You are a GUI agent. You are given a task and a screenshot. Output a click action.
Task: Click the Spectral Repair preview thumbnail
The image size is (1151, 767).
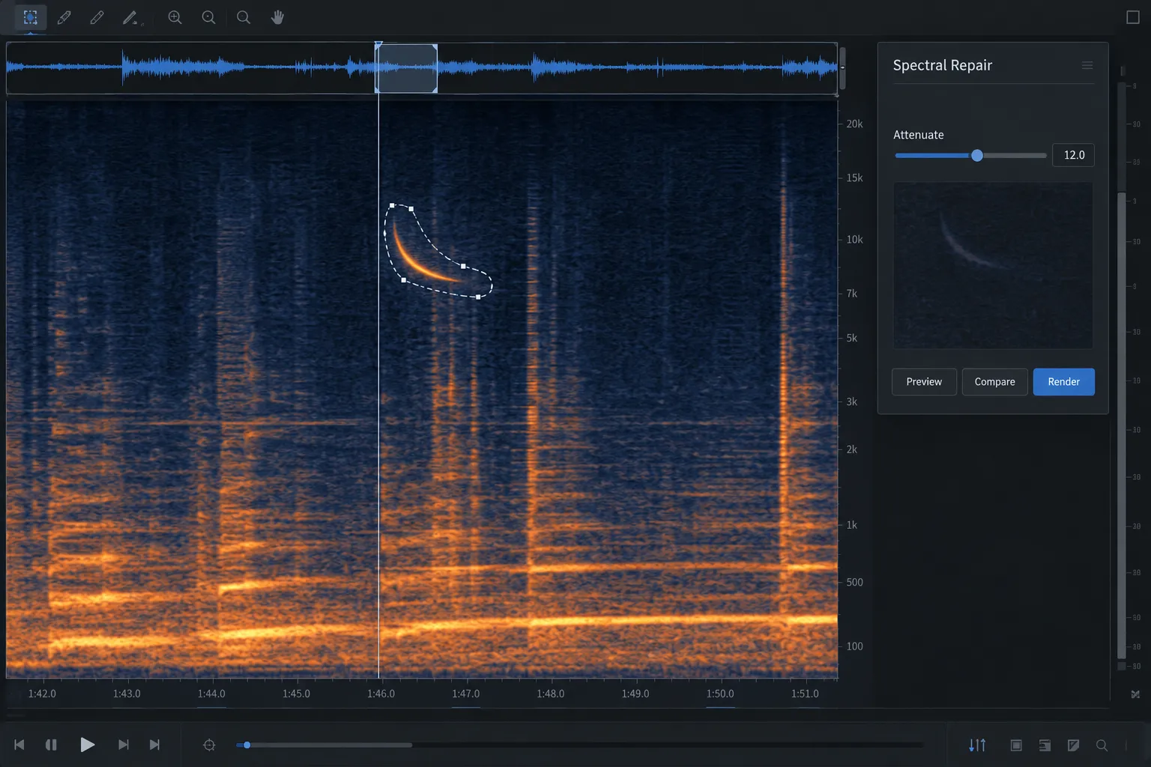pyautogui.click(x=993, y=265)
